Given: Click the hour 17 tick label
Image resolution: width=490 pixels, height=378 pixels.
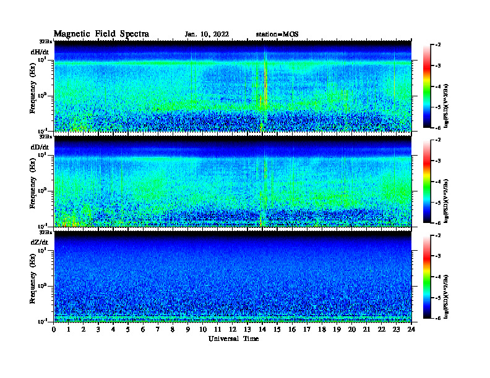Looking at the screenshot, I should click(307, 329).
